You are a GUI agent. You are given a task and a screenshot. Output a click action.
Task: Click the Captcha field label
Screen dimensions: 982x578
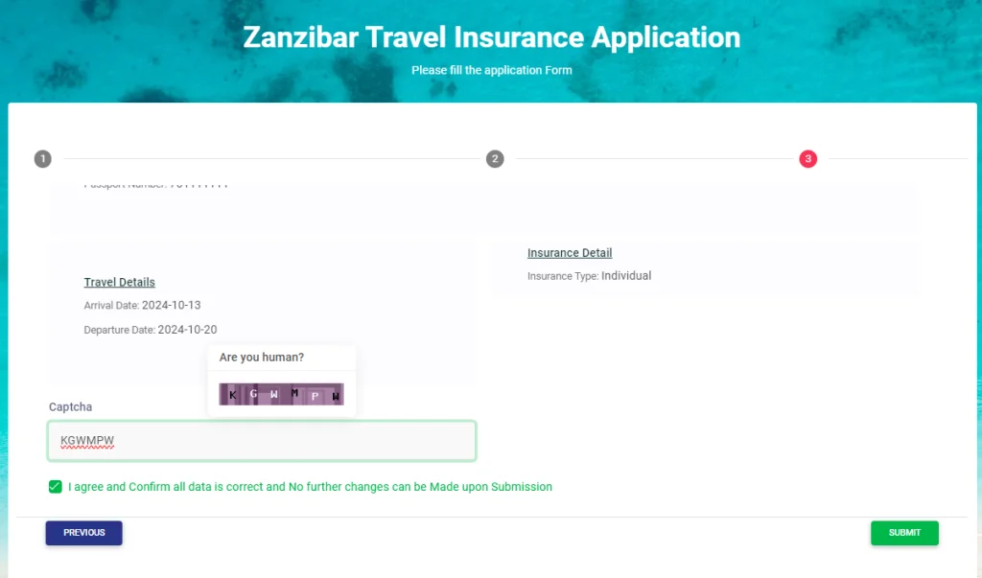coord(71,407)
